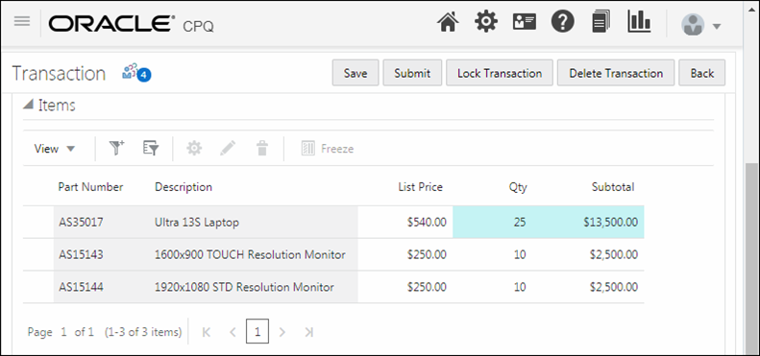Click 1600x900 TOUCH Resolution Monitor description
The width and height of the screenshot is (760, 356).
coord(250,254)
